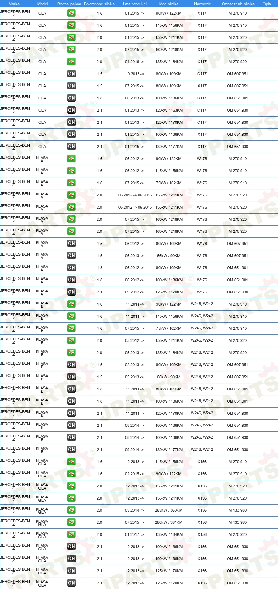The width and height of the screenshot is (278, 589).
Task: Click 2.0 capacity in the GLA 280kW / 381KM row
Action: pos(100,522)
